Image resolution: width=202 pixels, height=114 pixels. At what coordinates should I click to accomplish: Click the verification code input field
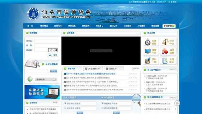click(x=41, y=50)
